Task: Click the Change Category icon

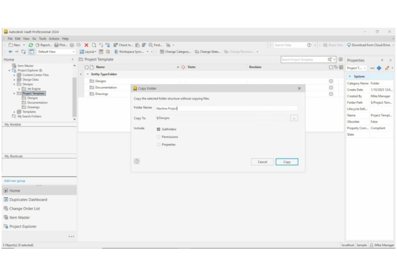Action: coord(177,51)
